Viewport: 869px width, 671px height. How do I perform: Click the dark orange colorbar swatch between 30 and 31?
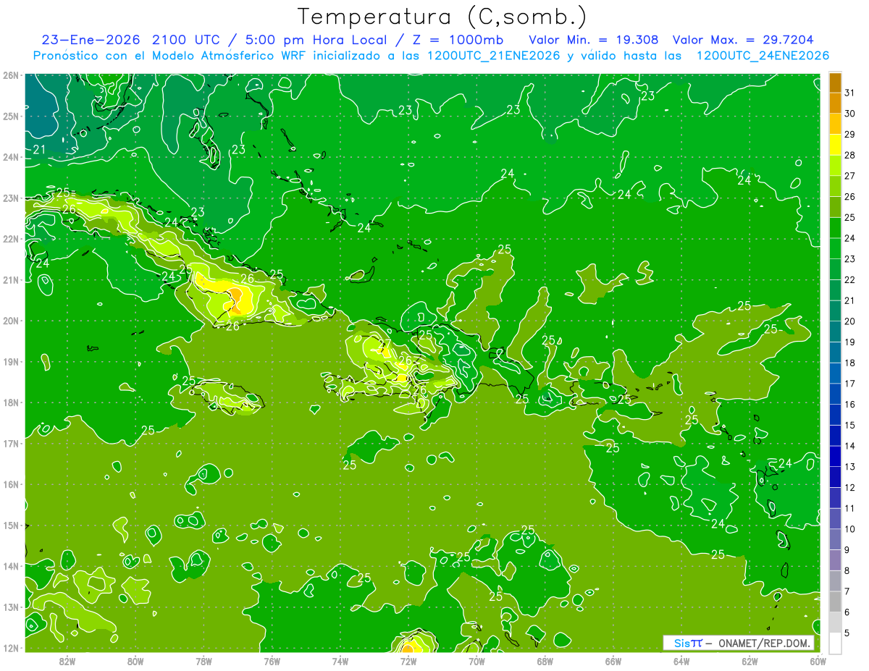point(835,104)
